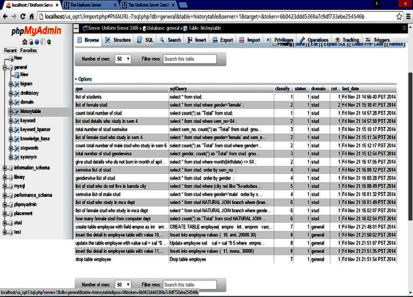Expand the + Options link
The width and height of the screenshot is (413, 297).
(83, 79)
